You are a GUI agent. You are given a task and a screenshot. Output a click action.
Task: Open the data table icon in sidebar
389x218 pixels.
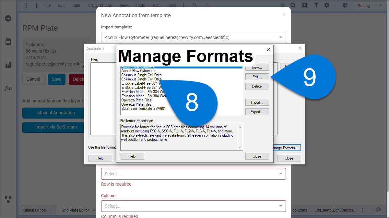[8, 42]
